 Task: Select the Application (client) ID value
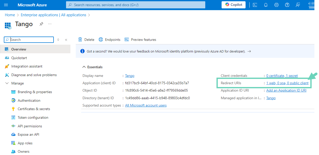tap(157, 83)
